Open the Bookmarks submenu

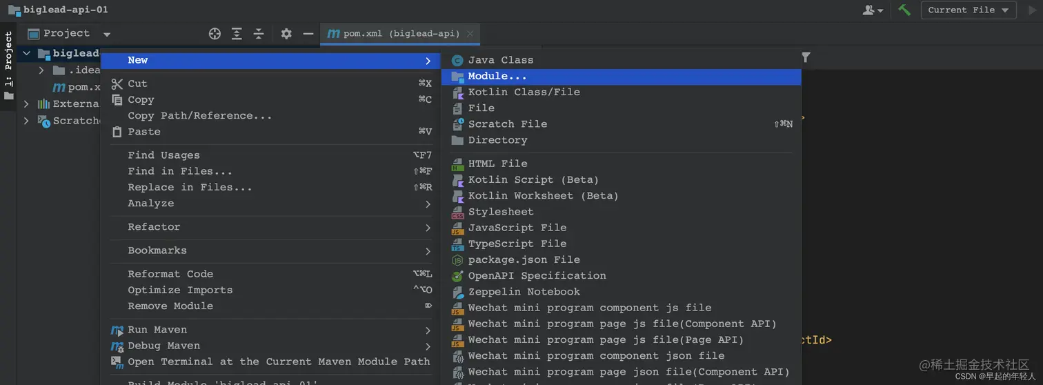pos(270,250)
